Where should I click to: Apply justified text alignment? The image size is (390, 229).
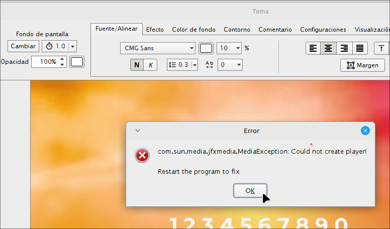tap(360, 48)
